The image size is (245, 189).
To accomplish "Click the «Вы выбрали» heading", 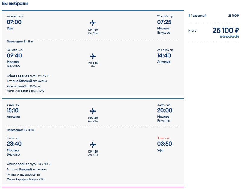I will pyautogui.click(x=15, y=3).
